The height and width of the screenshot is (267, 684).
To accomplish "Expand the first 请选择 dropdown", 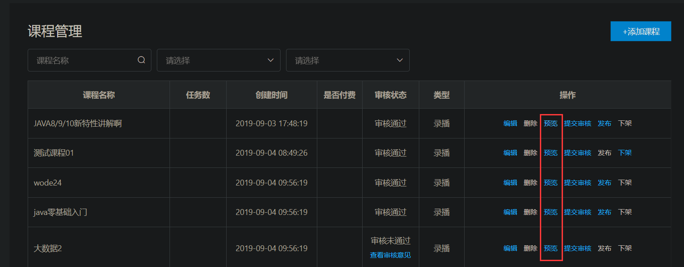I will click(x=218, y=60).
